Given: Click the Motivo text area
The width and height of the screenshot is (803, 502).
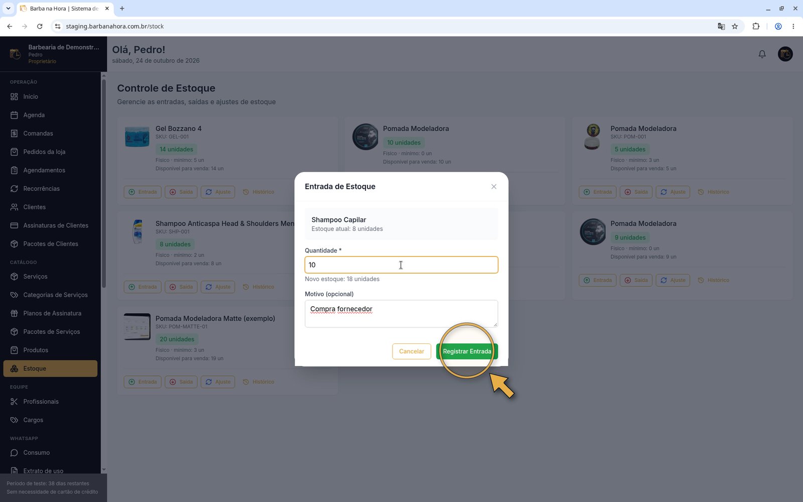Looking at the screenshot, I should [x=401, y=314].
